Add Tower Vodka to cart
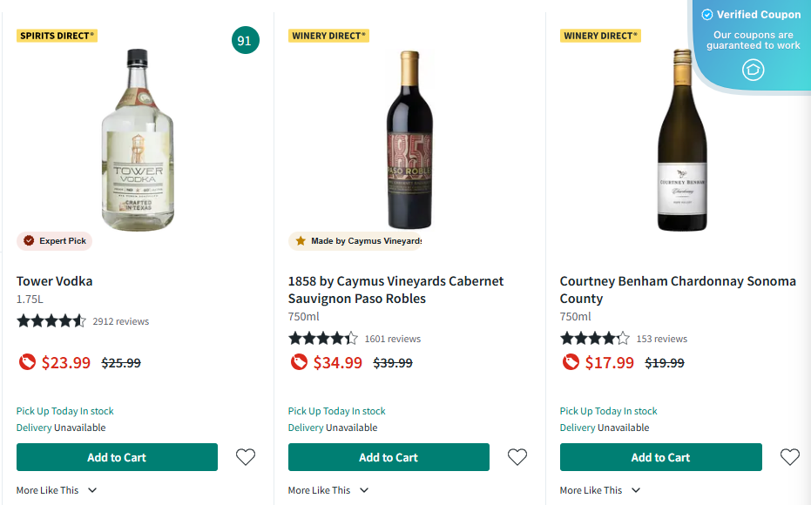Viewport: 811px width, 505px height. pos(117,456)
